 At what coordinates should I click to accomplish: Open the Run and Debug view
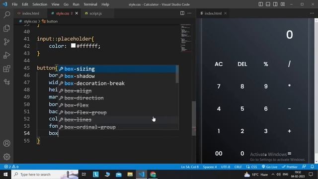tap(6, 55)
